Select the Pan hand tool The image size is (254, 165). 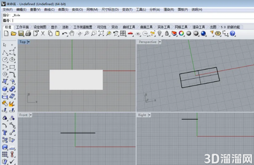[72, 33]
